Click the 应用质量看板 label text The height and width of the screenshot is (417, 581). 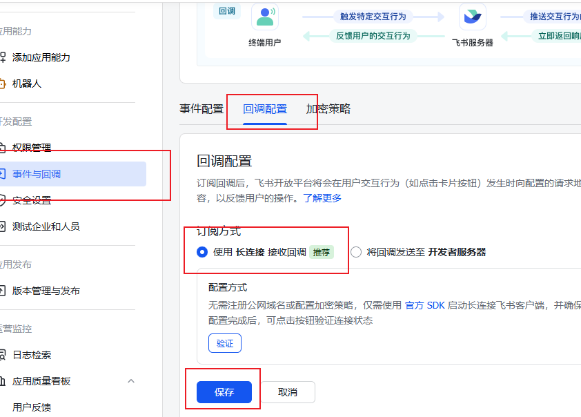coord(41,381)
